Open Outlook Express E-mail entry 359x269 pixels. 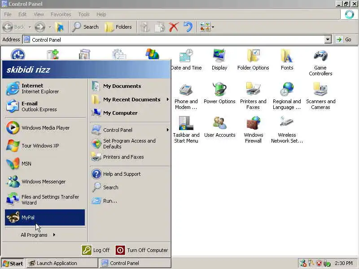pos(45,106)
